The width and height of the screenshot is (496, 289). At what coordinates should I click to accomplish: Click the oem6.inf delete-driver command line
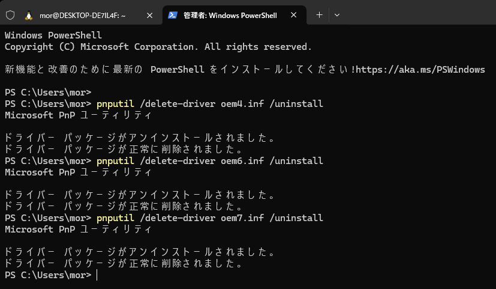point(164,160)
